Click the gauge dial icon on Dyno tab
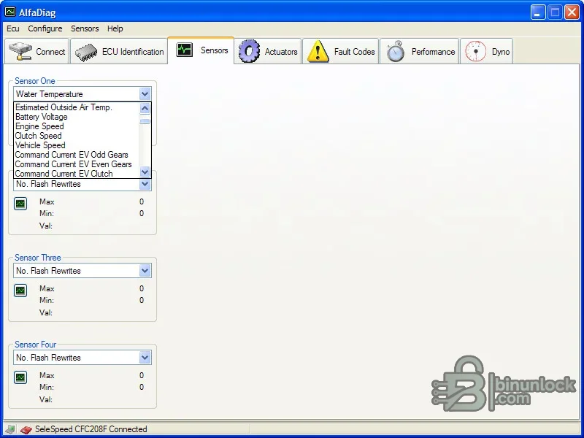This screenshot has width=584, height=438. coord(476,51)
